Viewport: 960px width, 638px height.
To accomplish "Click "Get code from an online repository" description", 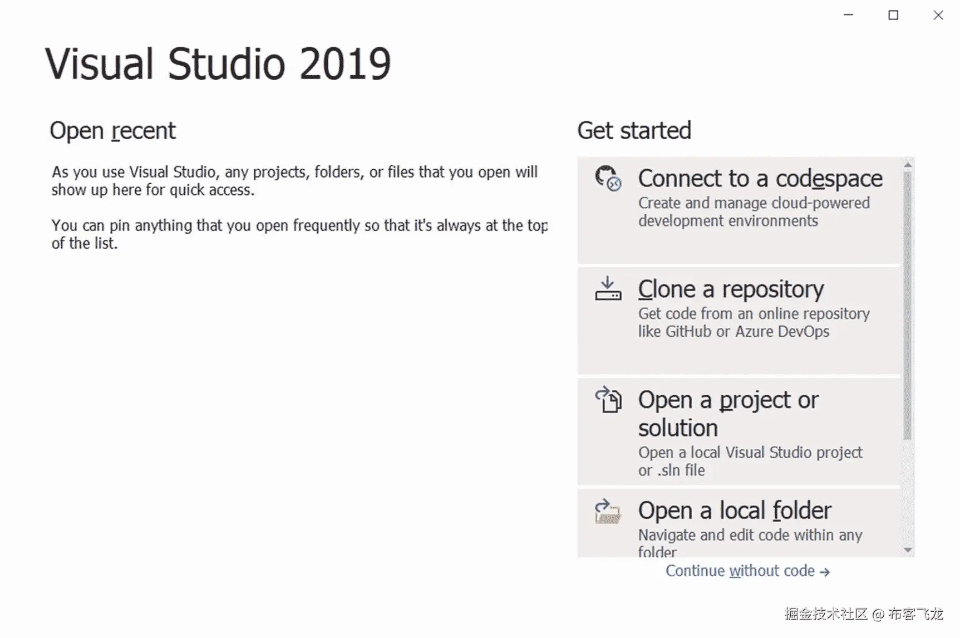I will 754,314.
